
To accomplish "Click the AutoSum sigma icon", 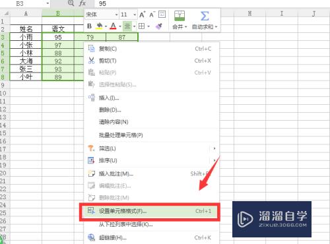I will click(x=205, y=16).
